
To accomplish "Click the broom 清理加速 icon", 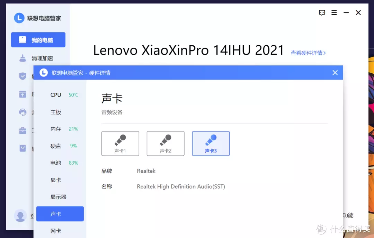I will (23, 58).
